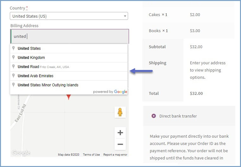241x167 pixels.
Task: Choose United States from address suggestions
Action: point(29,49)
